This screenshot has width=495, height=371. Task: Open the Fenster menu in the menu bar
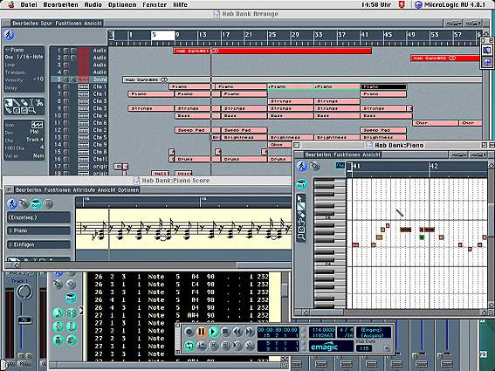pos(155,4)
